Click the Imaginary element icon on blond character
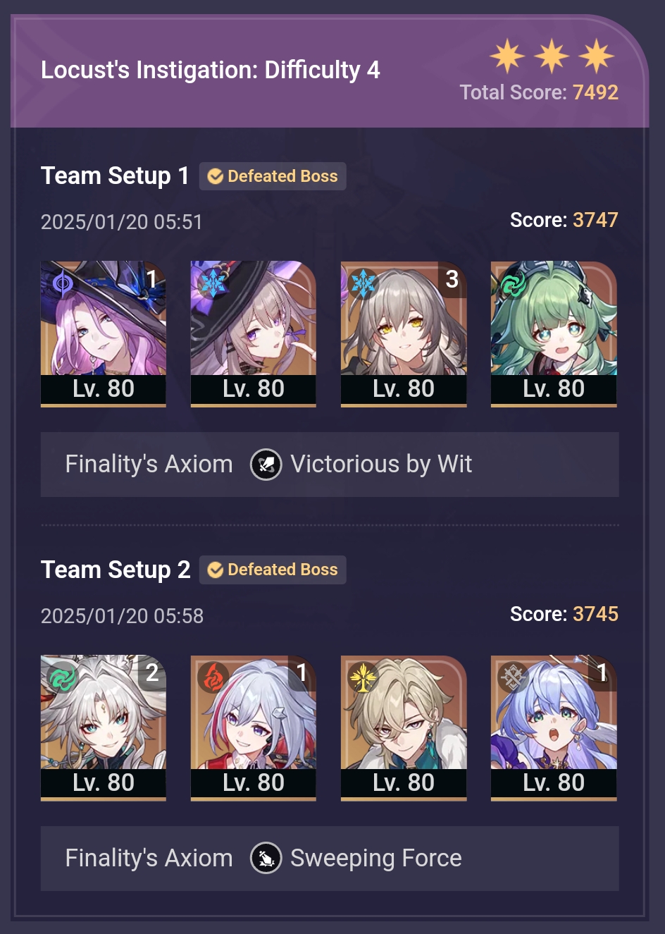This screenshot has width=665, height=934. [363, 678]
